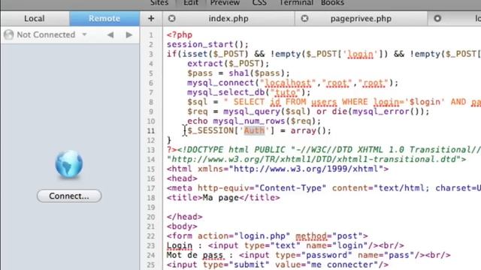Select the Edit mode in toolbar

pos(191,3)
